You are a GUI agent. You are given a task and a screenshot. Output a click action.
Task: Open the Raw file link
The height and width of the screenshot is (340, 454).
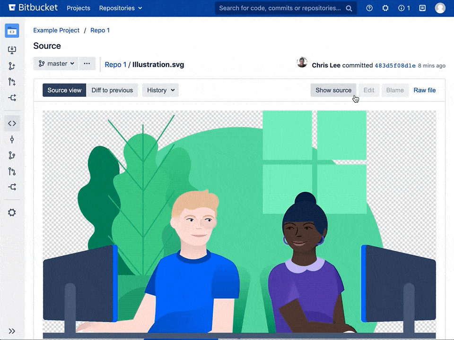(x=425, y=90)
